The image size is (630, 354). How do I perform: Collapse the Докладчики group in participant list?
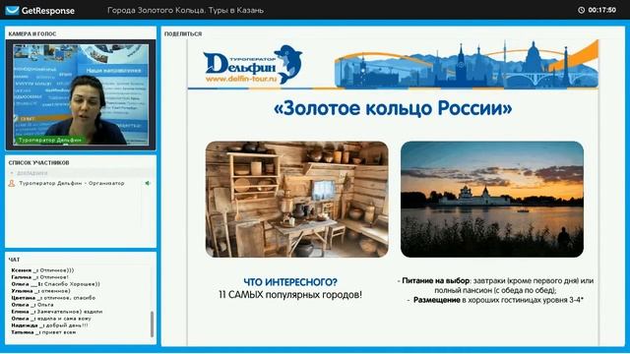[12, 173]
